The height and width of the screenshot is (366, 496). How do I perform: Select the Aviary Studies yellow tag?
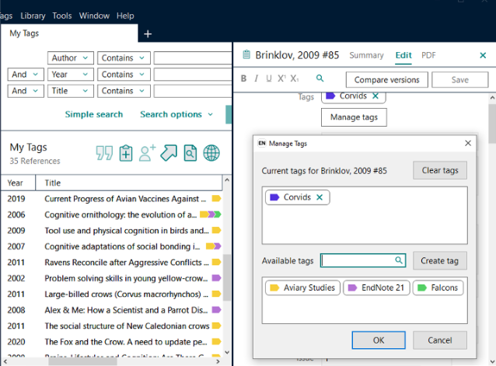pyautogui.click(x=302, y=288)
